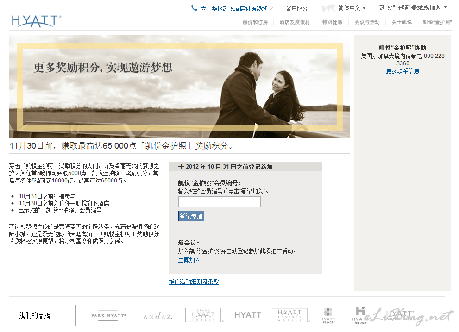Image resolution: width=459 pixels, height=332 pixels.
Task: Open the Hyatt Regency brand logo
Action: [290, 315]
